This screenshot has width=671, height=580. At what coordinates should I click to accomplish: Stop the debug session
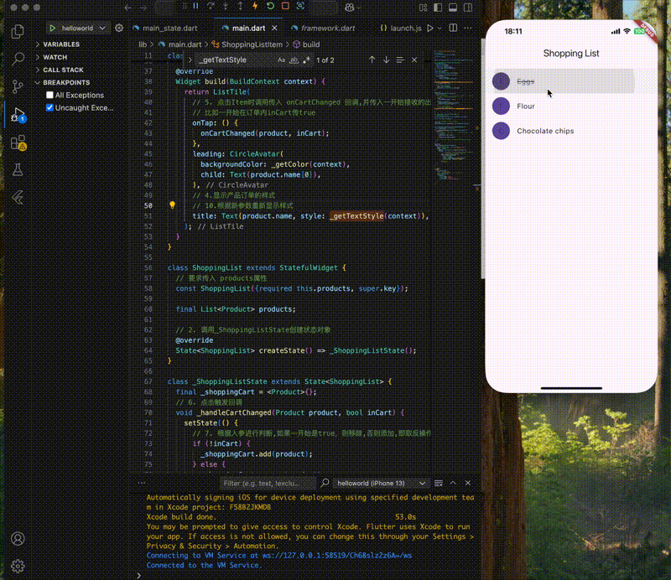point(285,6)
